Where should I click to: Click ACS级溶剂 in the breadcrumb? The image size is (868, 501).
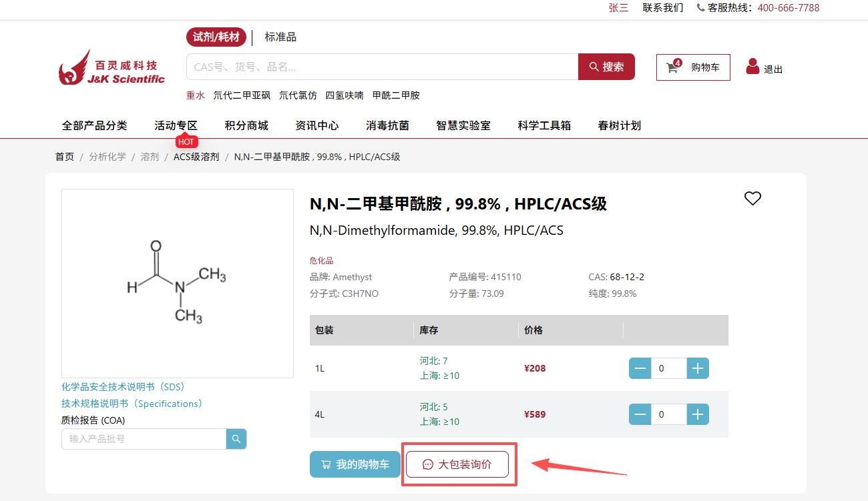click(196, 157)
